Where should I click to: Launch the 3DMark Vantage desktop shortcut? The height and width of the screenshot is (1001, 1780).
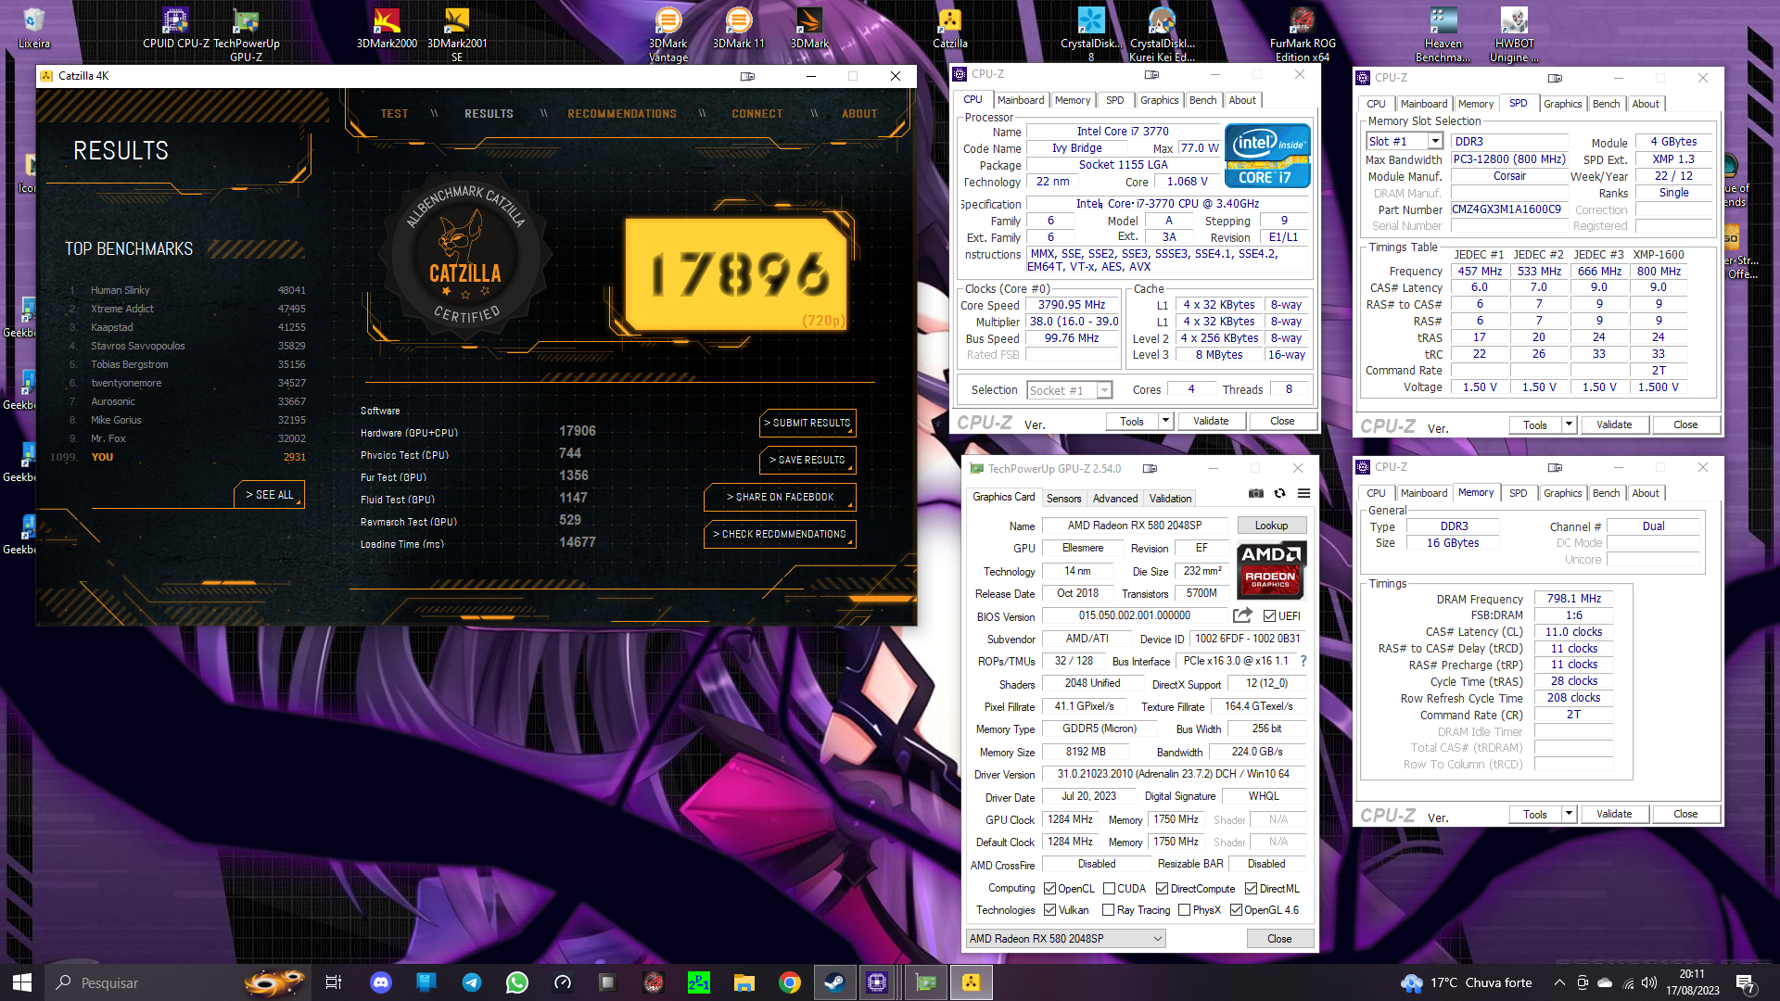click(x=667, y=34)
